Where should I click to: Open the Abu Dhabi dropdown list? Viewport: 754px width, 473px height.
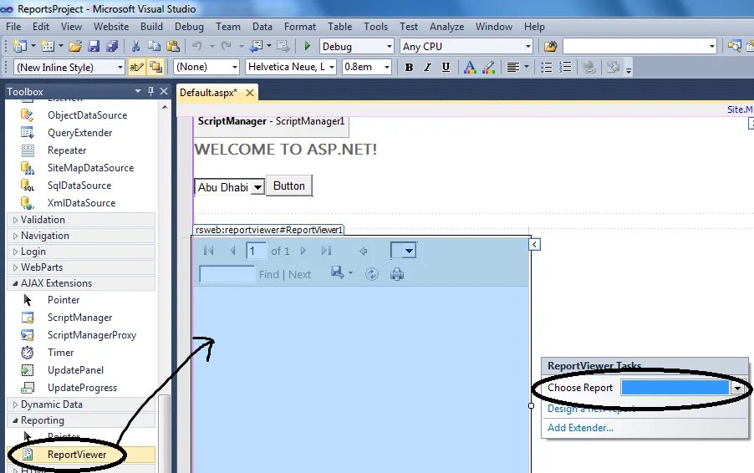coord(257,187)
